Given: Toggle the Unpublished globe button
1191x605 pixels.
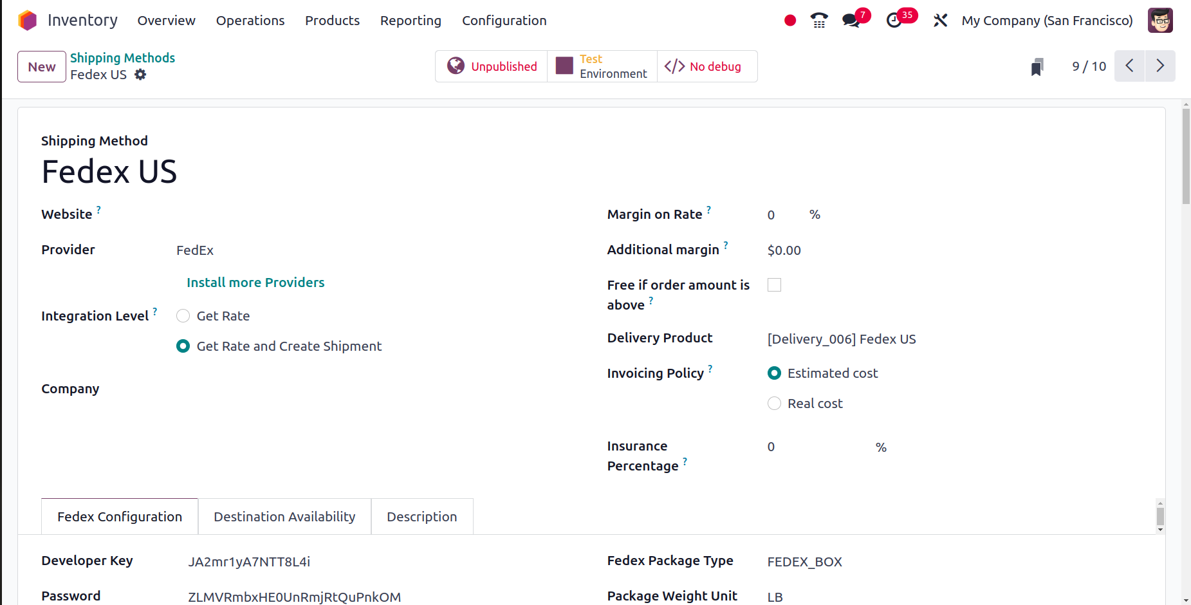Looking at the screenshot, I should click(x=492, y=66).
